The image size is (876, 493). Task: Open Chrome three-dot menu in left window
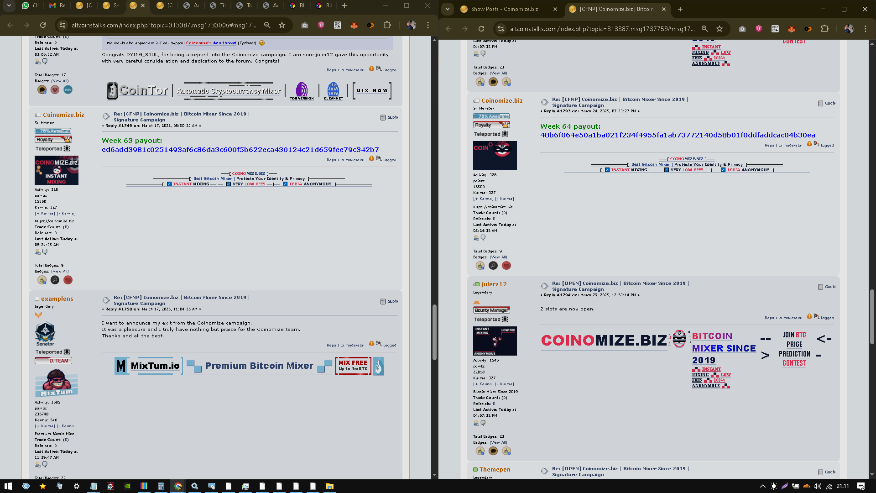[428, 25]
